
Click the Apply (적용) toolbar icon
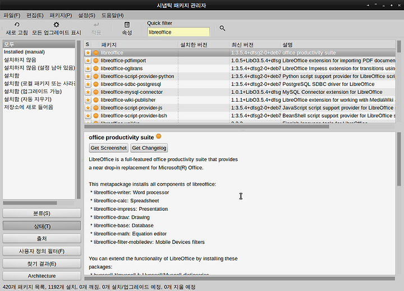pyautogui.click(x=96, y=25)
